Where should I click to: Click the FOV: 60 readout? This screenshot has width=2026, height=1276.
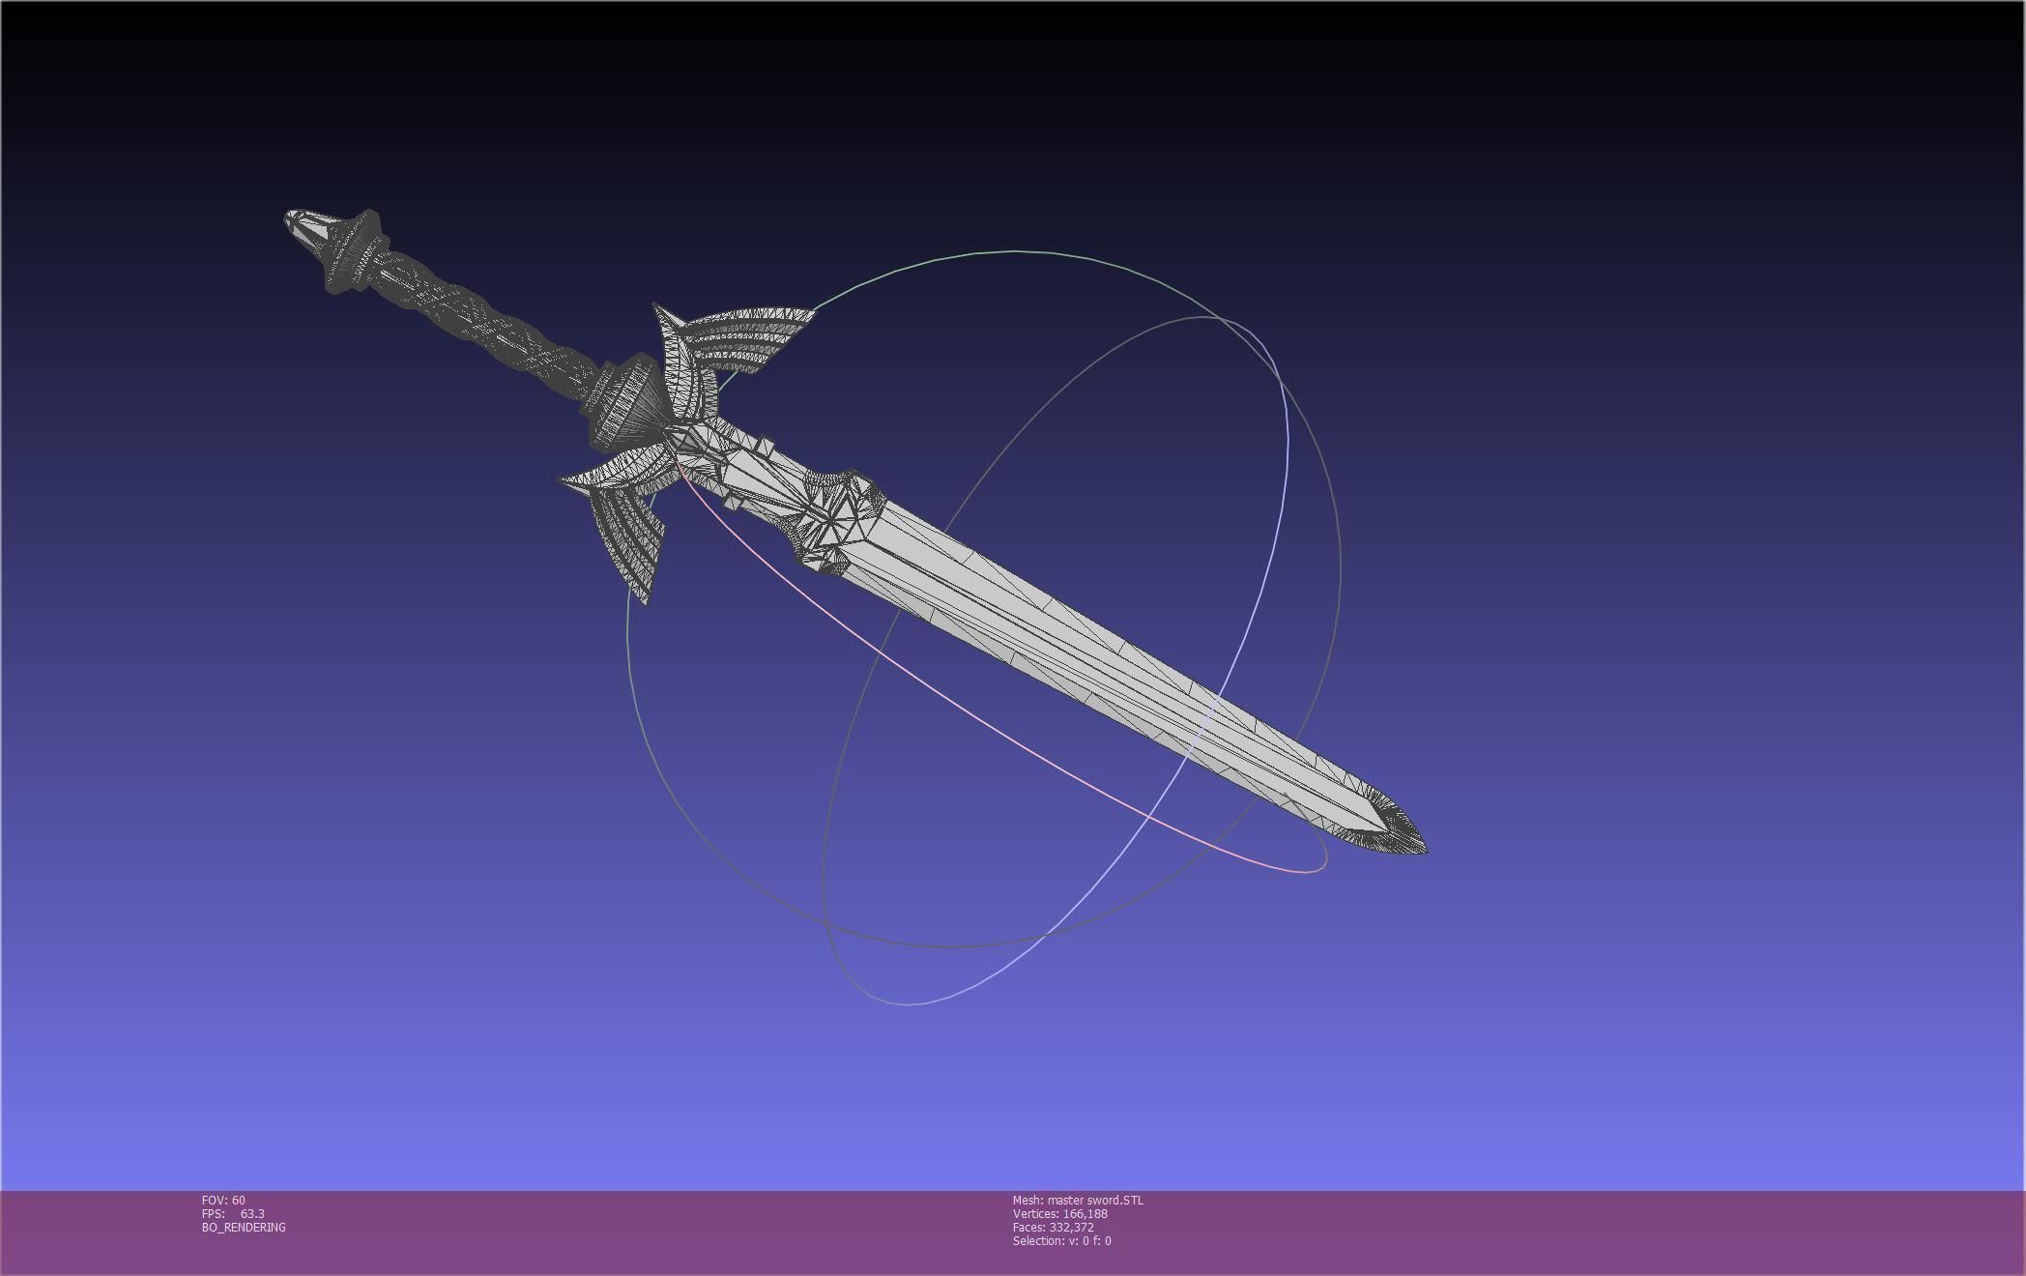tap(223, 1200)
